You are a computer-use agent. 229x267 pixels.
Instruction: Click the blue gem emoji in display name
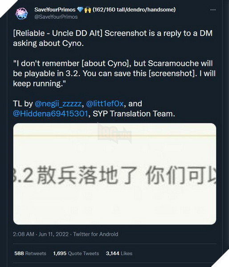pos(80,9)
